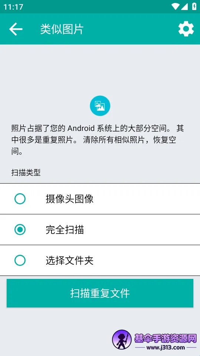Tap the ninja watermark logo icon
Screen dimensions: 200x356
point(122,340)
